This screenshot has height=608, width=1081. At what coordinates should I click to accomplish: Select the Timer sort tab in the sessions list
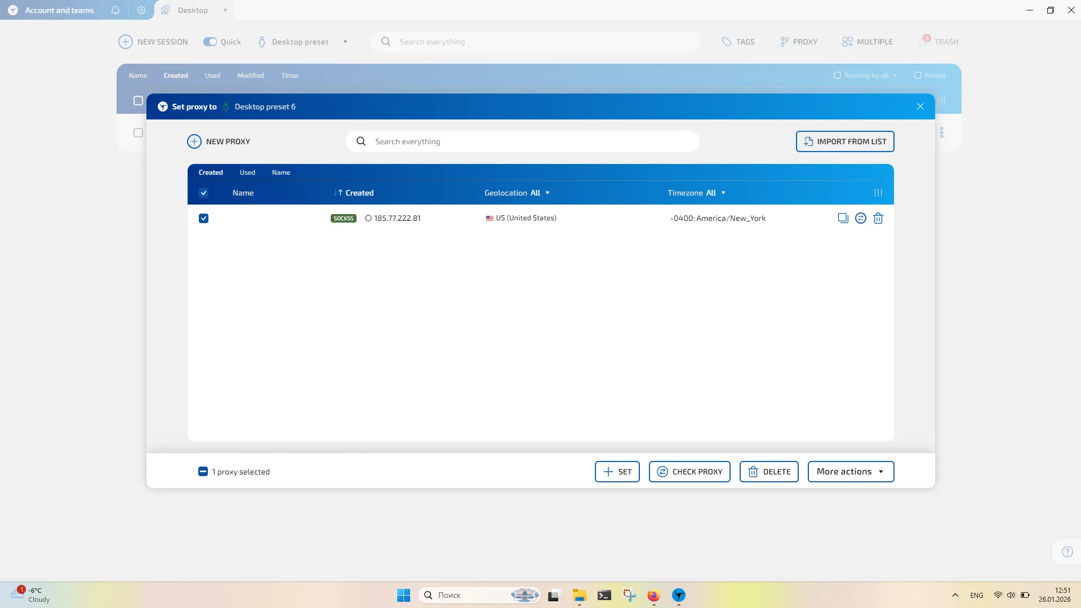(x=290, y=75)
